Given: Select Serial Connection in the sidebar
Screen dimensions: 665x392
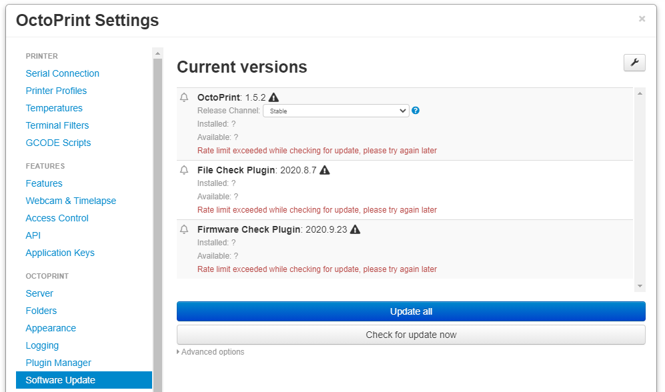Looking at the screenshot, I should 62,73.
